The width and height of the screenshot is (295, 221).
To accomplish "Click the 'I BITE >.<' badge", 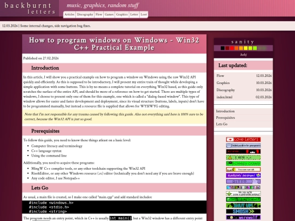I will 243,158.
